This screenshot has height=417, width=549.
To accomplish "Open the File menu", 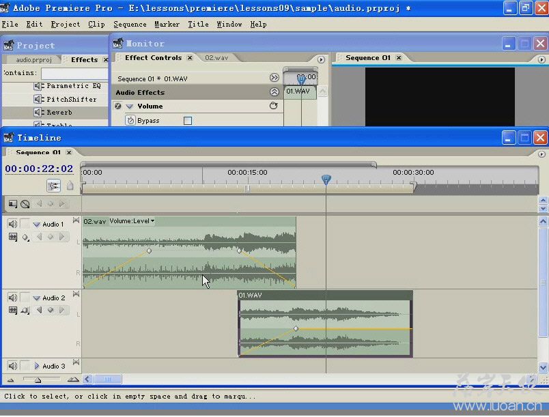I will 10,24.
